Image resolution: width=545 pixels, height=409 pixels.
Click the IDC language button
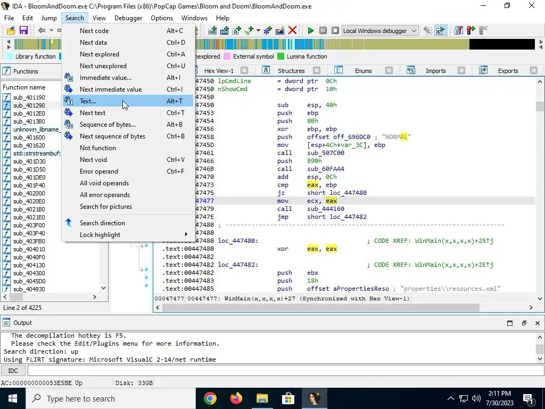pos(13,371)
